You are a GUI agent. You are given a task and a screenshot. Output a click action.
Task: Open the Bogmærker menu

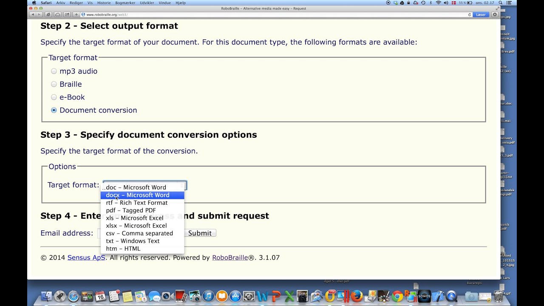click(125, 3)
